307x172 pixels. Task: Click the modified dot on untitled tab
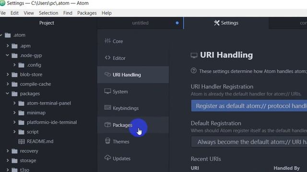point(177,23)
